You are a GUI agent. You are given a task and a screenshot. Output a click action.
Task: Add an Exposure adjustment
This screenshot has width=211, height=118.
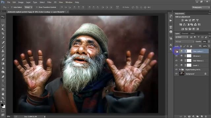tap(194, 20)
